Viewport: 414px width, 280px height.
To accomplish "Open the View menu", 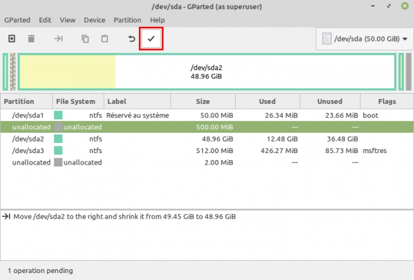I will pyautogui.click(x=68, y=20).
